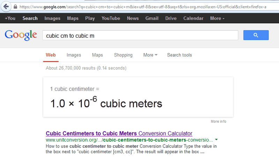Expand the More filter under search box
Screen dimensions: 279x158
150,55
